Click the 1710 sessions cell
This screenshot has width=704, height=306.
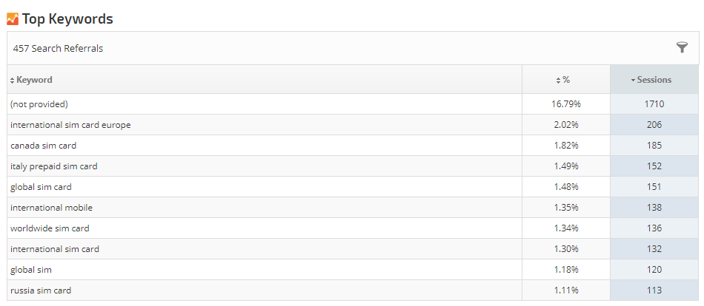[654, 104]
